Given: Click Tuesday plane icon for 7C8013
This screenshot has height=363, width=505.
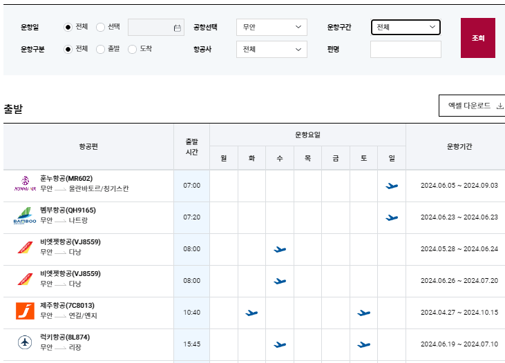Looking at the screenshot, I should click(251, 313).
